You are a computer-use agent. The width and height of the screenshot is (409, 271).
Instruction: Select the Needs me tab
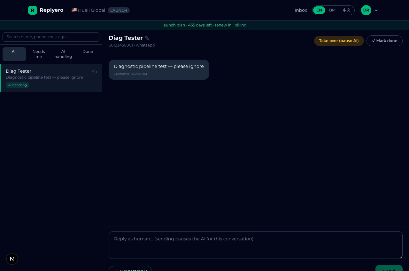39,54
